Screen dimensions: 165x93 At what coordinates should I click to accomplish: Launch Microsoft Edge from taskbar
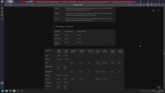(x=10, y=91)
